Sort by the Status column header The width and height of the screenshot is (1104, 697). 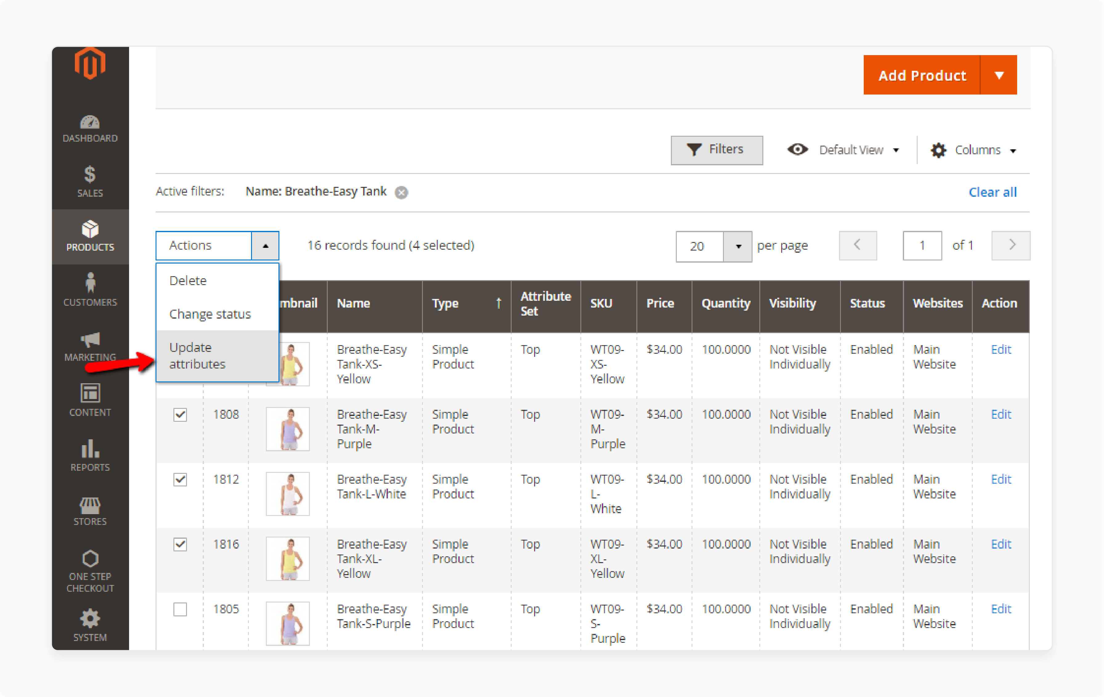872,307
